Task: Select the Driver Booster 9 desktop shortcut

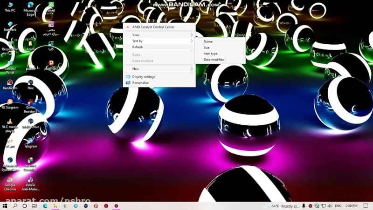Action: (30, 106)
